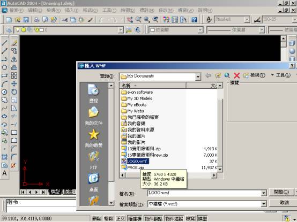Select the Construction Line tool

click(4, 51)
